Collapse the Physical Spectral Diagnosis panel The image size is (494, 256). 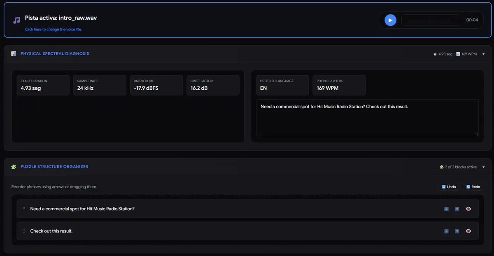pos(483,54)
